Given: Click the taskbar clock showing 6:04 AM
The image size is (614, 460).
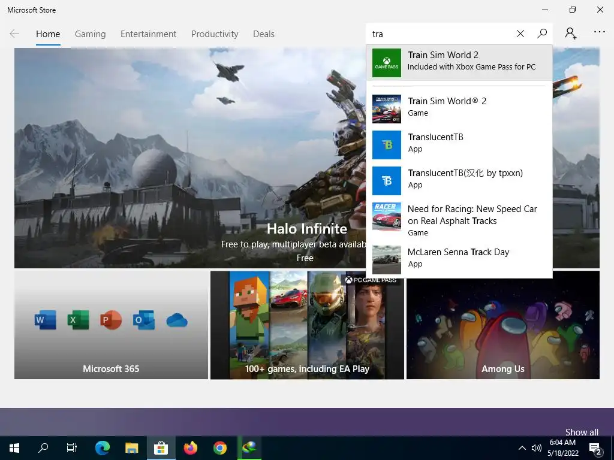Looking at the screenshot, I should point(562,448).
